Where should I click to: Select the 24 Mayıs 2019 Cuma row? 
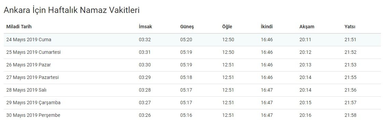[x=193, y=40]
